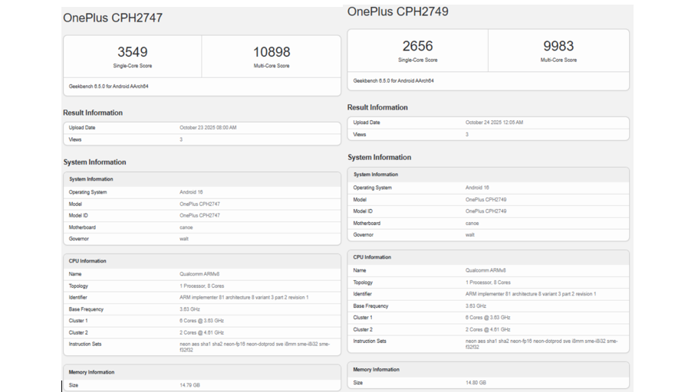
Task: Click the System Information heading for CPH2749
Action: click(379, 157)
